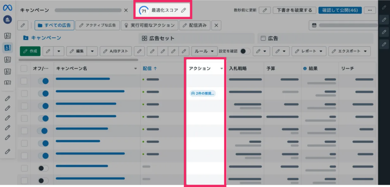Viewport: 390px width, 187px height.
Task: Open the three-dot more options menu
Action: (370, 10)
